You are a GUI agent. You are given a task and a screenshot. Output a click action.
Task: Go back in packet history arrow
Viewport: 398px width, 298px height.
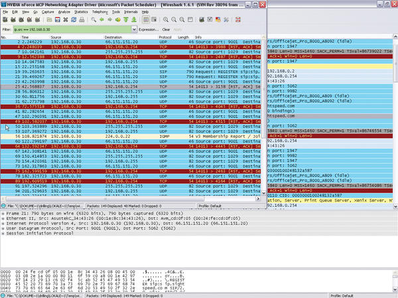pos(101,19)
